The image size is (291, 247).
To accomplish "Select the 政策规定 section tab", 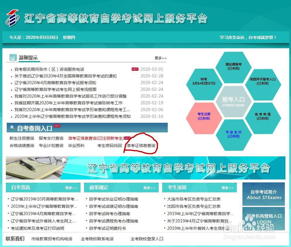I will click(99, 188).
